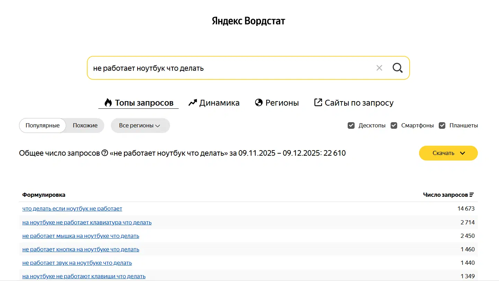Viewport: 499px width, 281px height.
Task: Uncheck the Десктопы checkbox
Action: click(x=351, y=125)
